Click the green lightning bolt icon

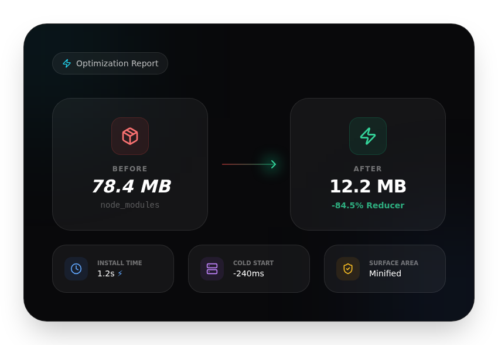coord(368,136)
